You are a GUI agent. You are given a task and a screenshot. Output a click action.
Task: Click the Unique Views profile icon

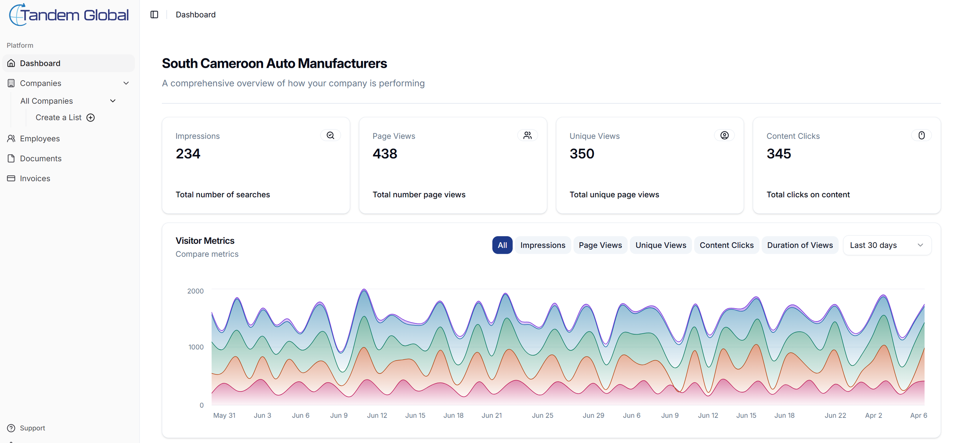click(724, 135)
